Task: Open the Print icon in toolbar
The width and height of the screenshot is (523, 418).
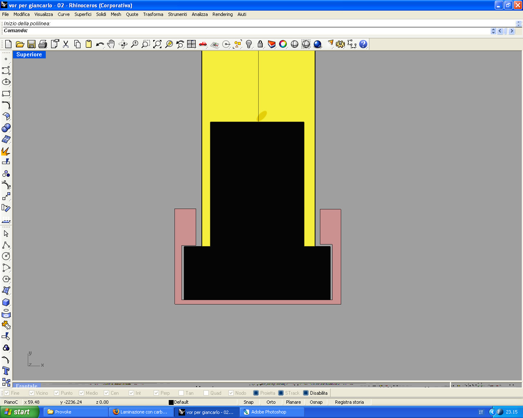Action: tap(43, 44)
